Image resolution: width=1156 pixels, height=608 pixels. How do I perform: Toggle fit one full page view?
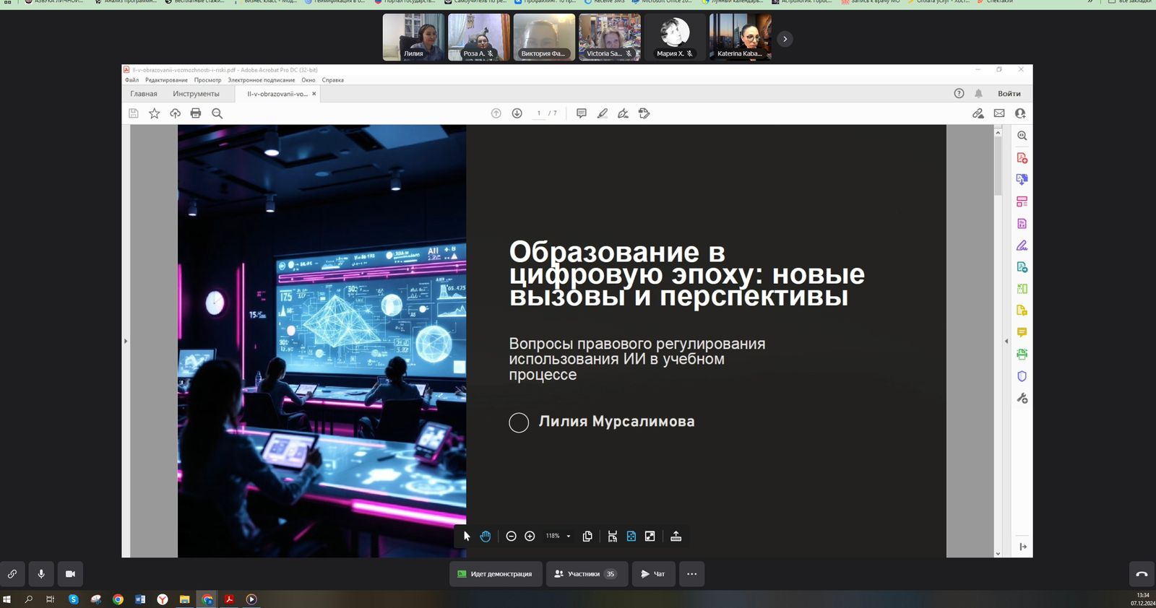click(x=631, y=536)
